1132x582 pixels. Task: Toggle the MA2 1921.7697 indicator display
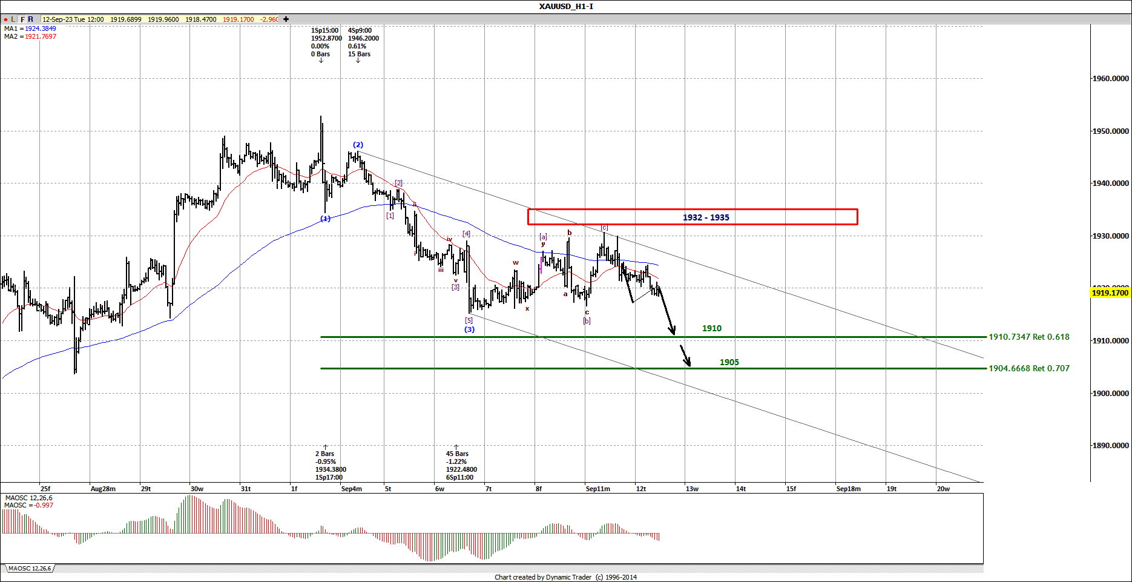[28, 36]
